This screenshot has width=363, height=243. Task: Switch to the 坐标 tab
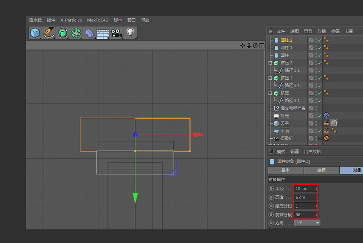321,170
